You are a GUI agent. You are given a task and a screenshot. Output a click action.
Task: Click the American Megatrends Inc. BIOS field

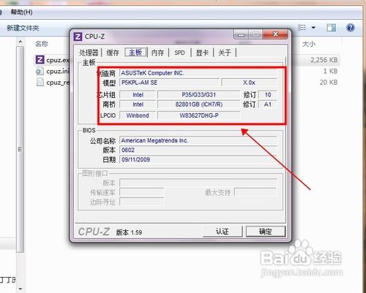(x=198, y=140)
